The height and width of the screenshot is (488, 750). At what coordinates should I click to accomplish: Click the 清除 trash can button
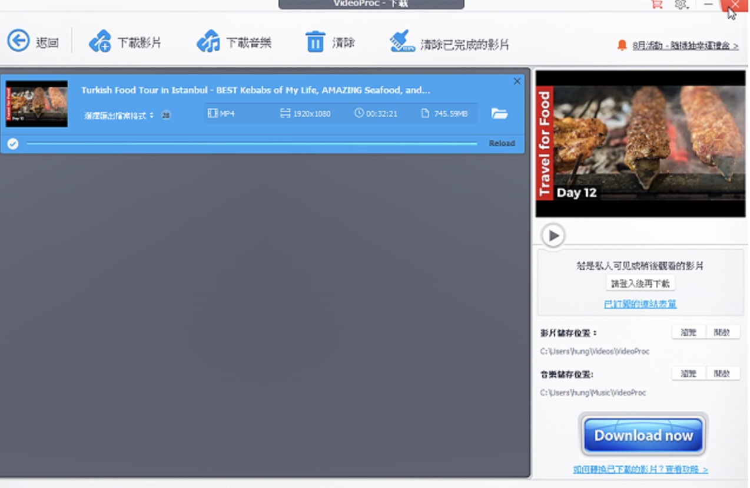point(330,42)
